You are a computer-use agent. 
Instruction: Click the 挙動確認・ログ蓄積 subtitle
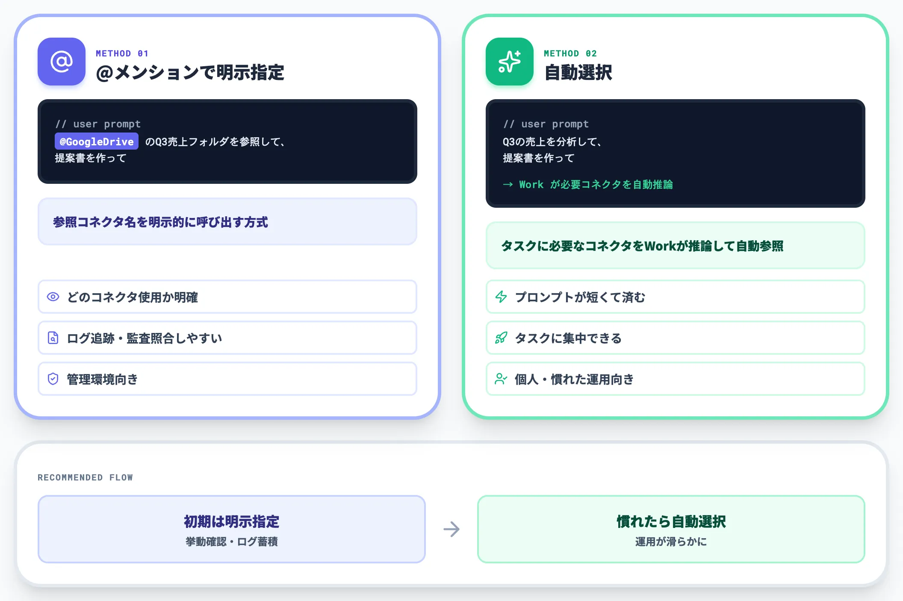coord(232,542)
